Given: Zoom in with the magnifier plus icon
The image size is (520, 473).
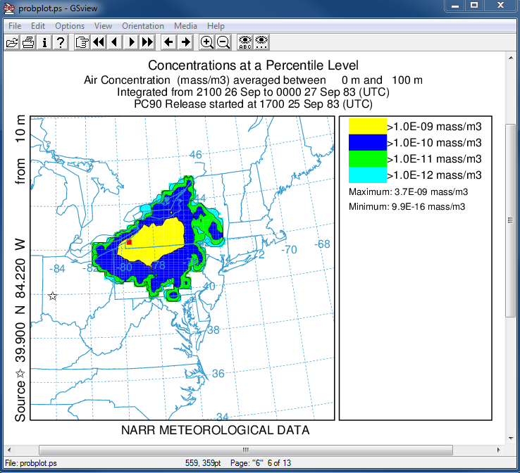Looking at the screenshot, I should [x=207, y=42].
